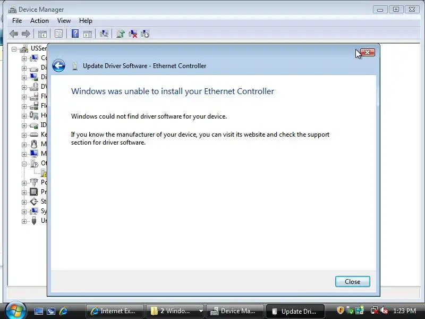Select the Other devices question-mark icon
This screenshot has height=319, width=425.
pos(34,163)
